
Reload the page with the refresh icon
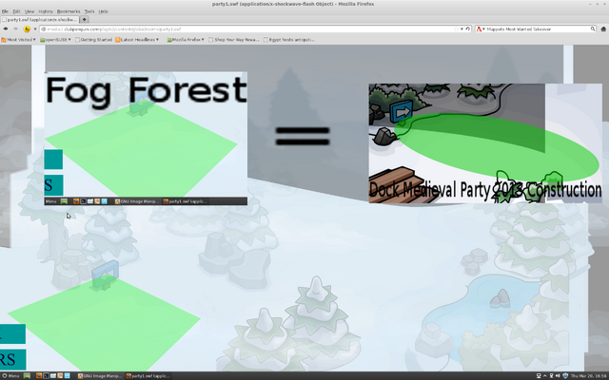coord(467,29)
